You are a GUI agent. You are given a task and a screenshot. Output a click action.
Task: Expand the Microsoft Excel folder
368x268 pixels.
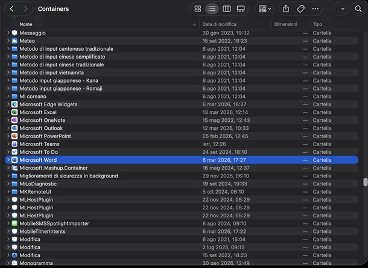point(8,112)
